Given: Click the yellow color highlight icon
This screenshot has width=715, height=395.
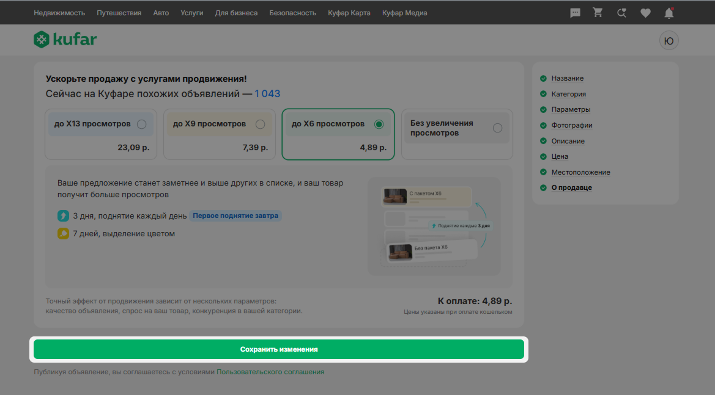Looking at the screenshot, I should coord(63,233).
